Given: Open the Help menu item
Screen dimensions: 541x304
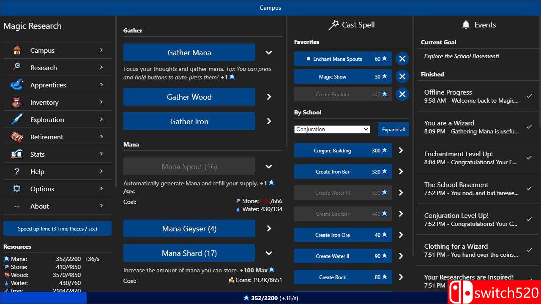Looking at the screenshot, I should pyautogui.click(x=57, y=171).
